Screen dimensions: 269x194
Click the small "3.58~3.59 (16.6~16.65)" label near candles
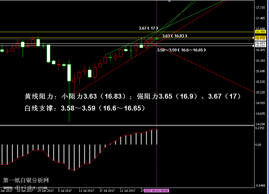pos(180,50)
